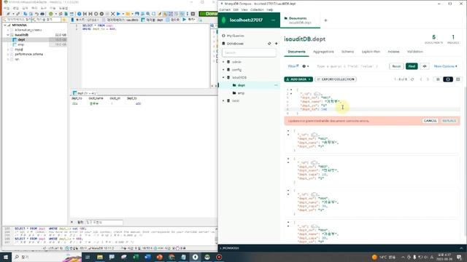Open File Explorer from the taskbar
Image resolution: width=467 pixels, height=262 pixels.
click(x=100, y=257)
